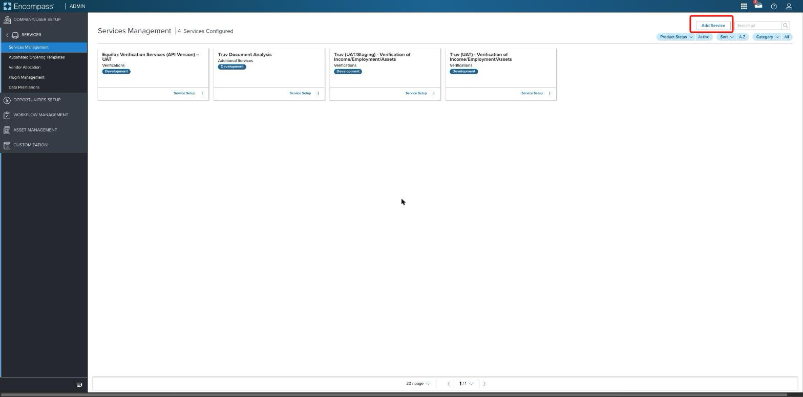Screen dimensions: 803x397
Task: Go back using Services left chevron
Action: pos(7,35)
